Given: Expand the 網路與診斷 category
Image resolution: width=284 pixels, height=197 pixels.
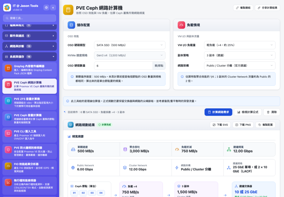Looking at the screenshot, I should point(29,46).
